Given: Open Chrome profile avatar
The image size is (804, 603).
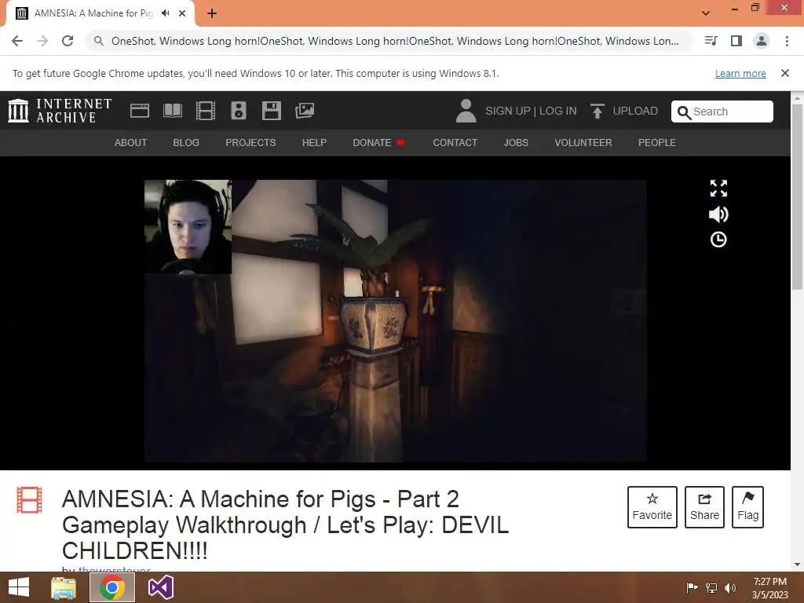Looking at the screenshot, I should (762, 41).
